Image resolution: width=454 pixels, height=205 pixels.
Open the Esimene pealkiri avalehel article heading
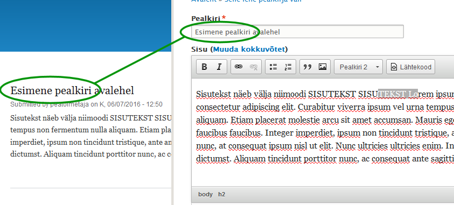[72, 90]
